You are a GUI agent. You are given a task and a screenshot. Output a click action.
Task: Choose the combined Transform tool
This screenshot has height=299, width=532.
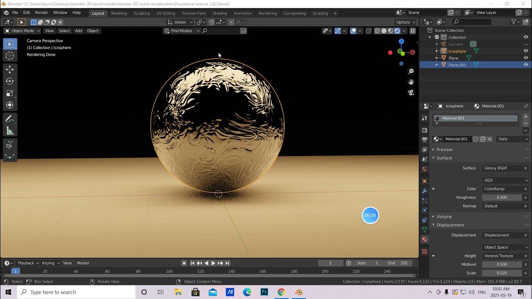click(10, 105)
